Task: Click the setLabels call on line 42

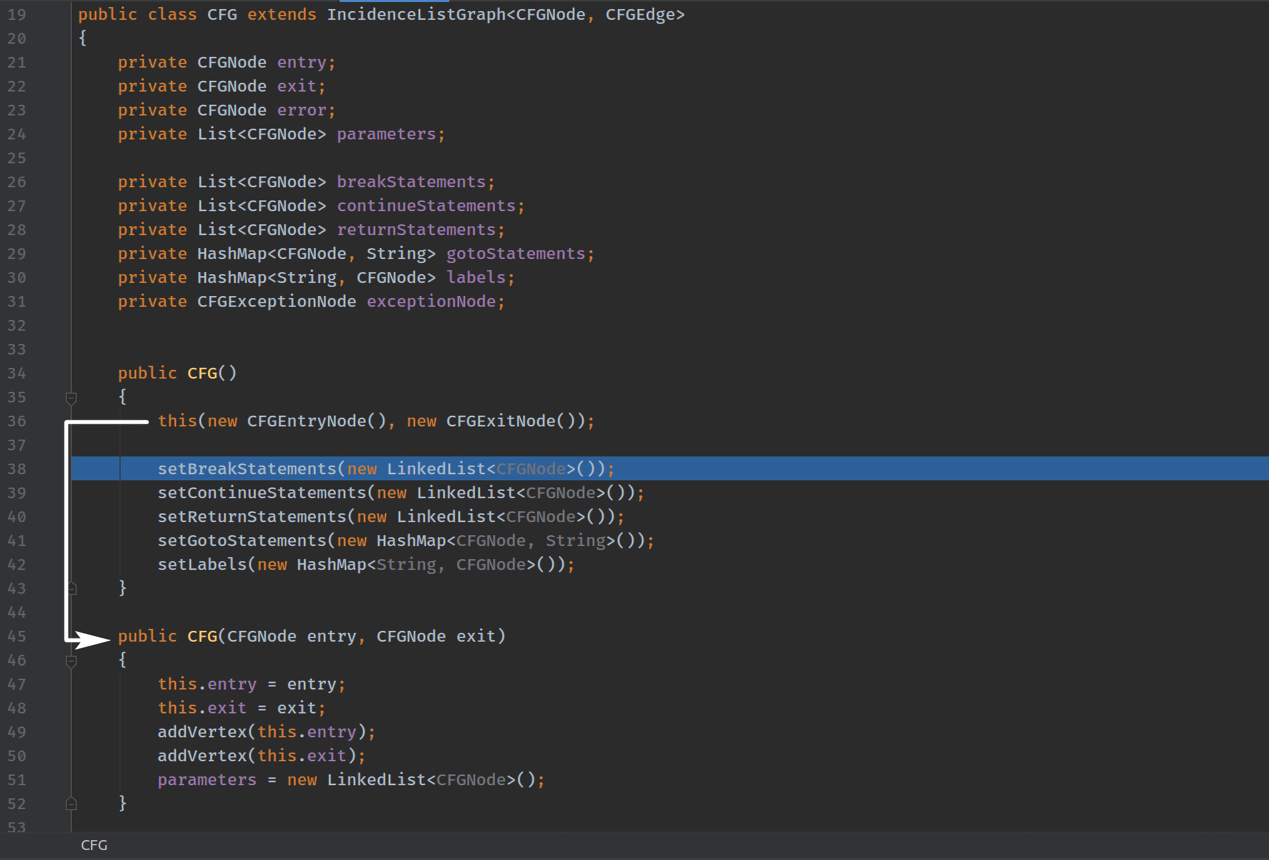Action: [202, 565]
